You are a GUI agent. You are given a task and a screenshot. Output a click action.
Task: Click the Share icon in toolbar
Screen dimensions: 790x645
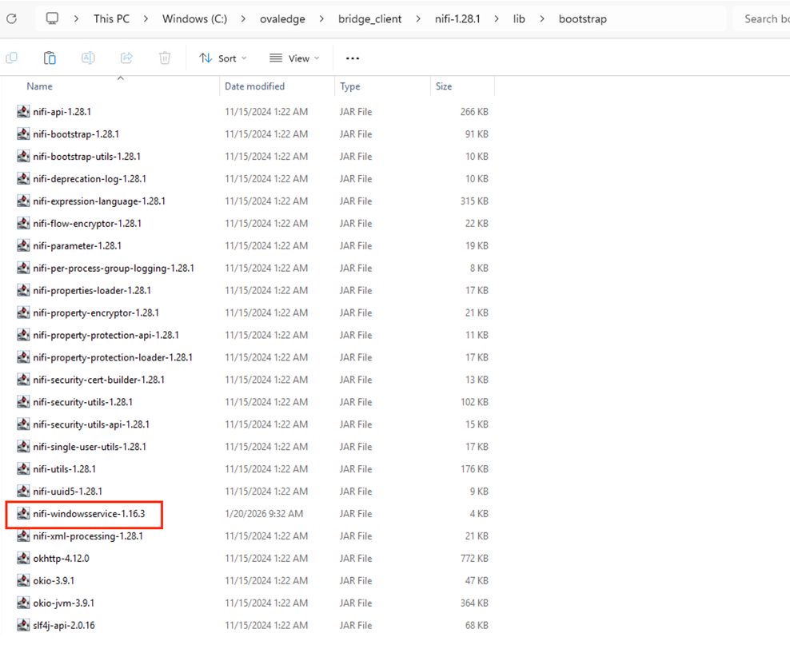(126, 58)
